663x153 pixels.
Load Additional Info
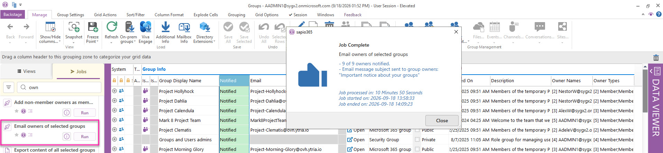click(165, 27)
